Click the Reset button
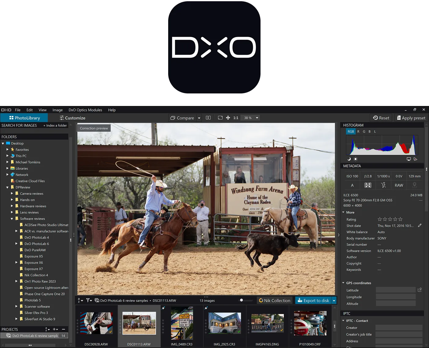Screen dimensions: 429x348 pyautogui.click(x=381, y=118)
